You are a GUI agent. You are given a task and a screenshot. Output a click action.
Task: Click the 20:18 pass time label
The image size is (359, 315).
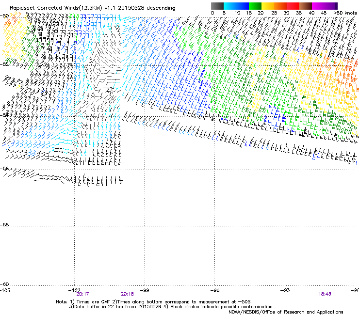click(x=127, y=294)
